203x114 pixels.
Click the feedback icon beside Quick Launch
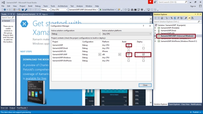pos(155,2)
